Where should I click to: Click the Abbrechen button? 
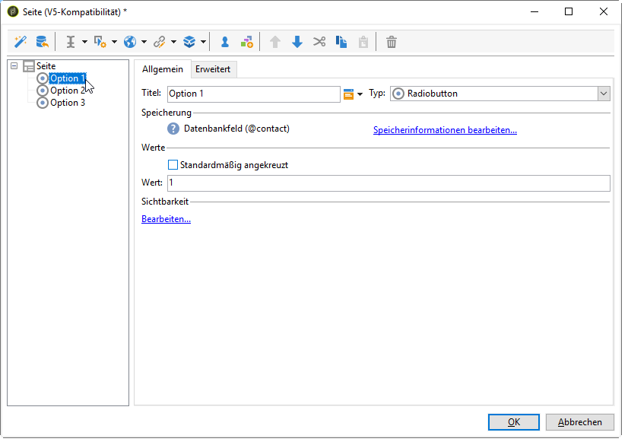pos(579,422)
